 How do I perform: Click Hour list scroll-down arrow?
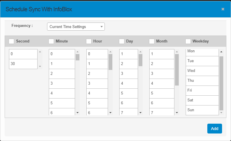[x=110, y=112]
